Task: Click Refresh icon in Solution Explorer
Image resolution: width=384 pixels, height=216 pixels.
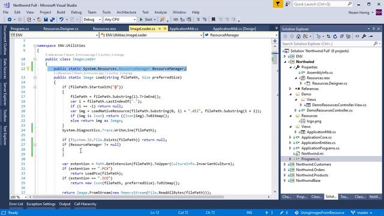Action: (335, 36)
